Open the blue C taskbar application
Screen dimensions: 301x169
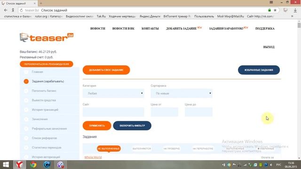pos(47,165)
